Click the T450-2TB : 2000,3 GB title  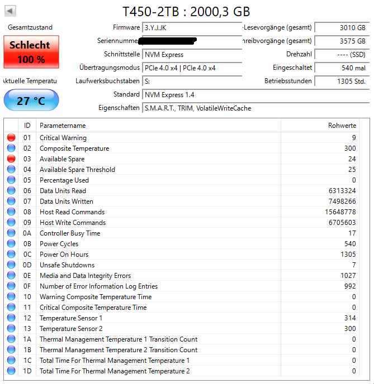[186, 11]
